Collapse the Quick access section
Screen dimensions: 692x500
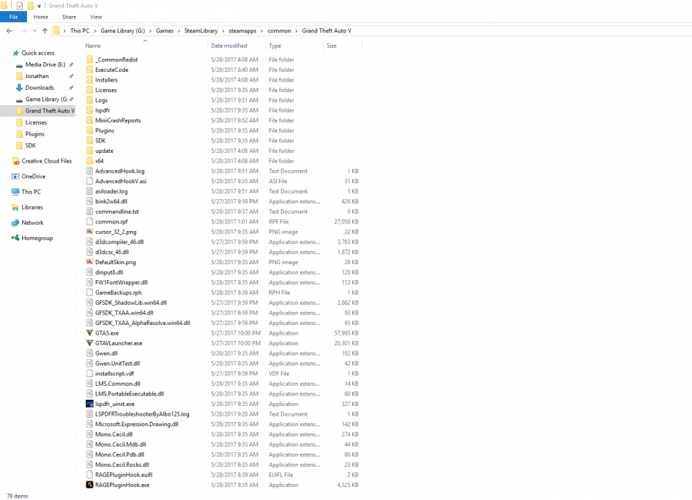(x=8, y=53)
